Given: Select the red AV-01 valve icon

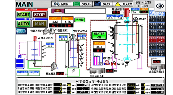Looking at the screenshot, I should coord(114,63).
